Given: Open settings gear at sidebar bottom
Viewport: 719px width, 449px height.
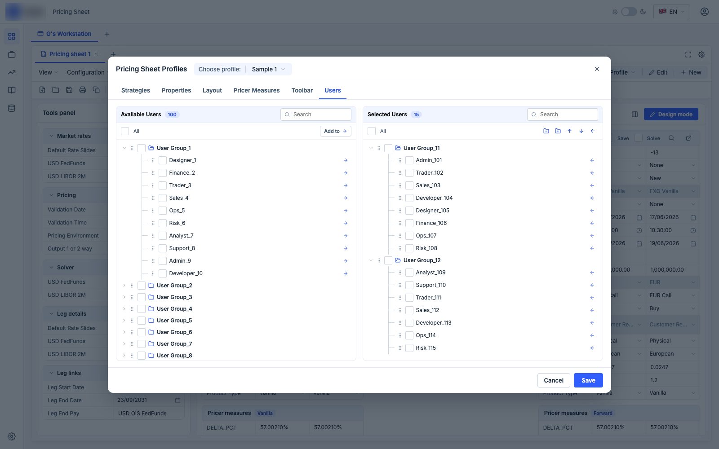Looking at the screenshot, I should tap(12, 436).
